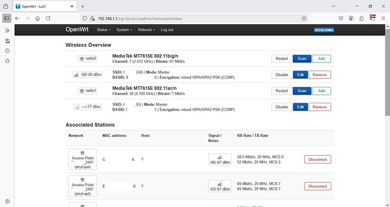Click the -58/-88 dBm signal badge

[x=88, y=74]
